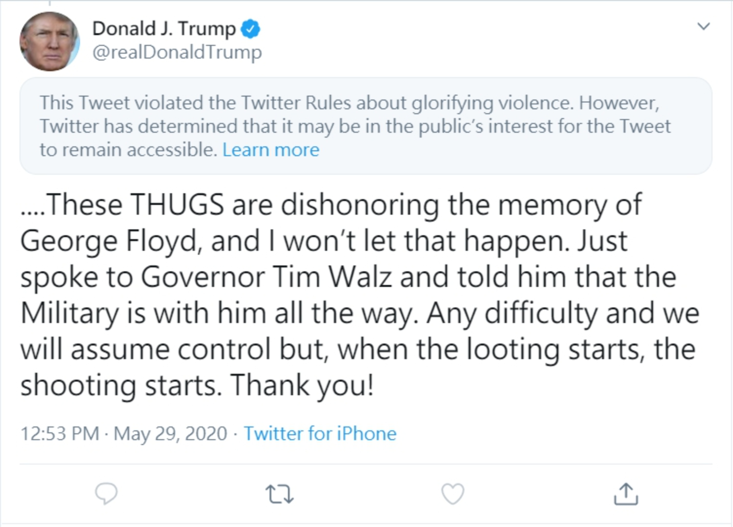
Task: Click the 12:53 PM time in timestamp
Action: click(60, 433)
